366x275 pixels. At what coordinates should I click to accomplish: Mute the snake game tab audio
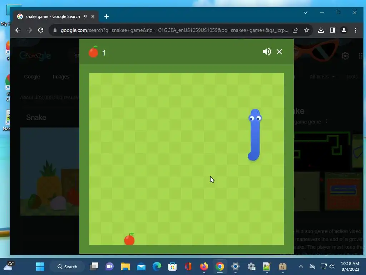(85, 16)
